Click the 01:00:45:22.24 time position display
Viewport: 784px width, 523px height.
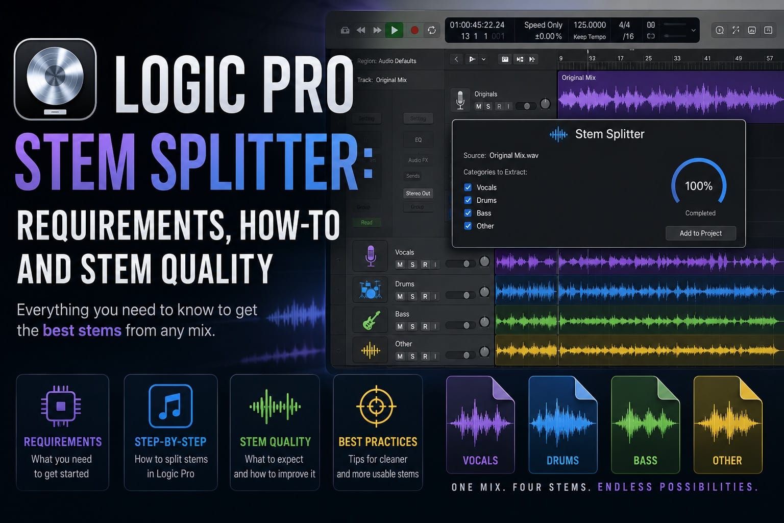pyautogui.click(x=477, y=25)
